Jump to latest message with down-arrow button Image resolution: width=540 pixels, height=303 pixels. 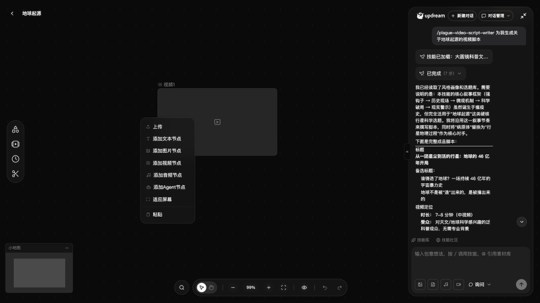click(521, 222)
